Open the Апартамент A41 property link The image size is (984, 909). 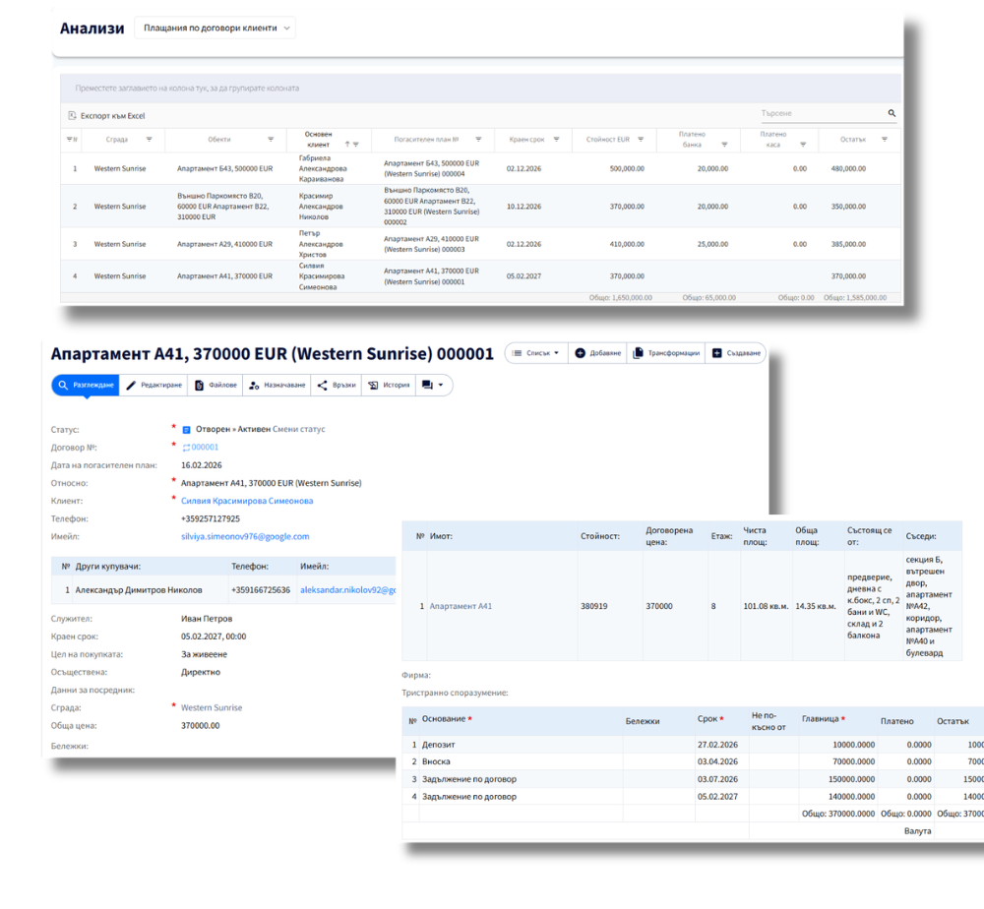coord(461,606)
